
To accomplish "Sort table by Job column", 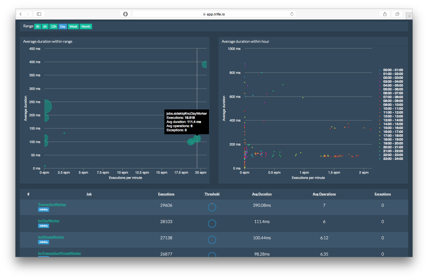I will (x=89, y=194).
